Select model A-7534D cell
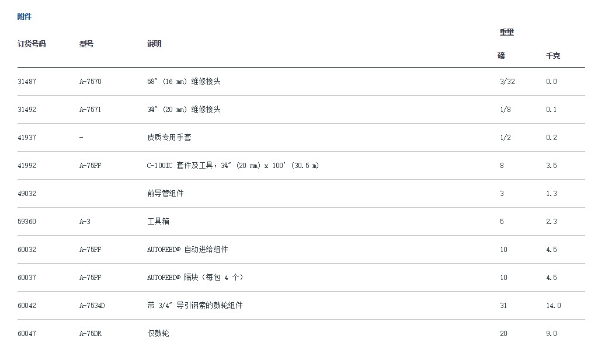The height and width of the screenshot is (343, 605). [92, 306]
